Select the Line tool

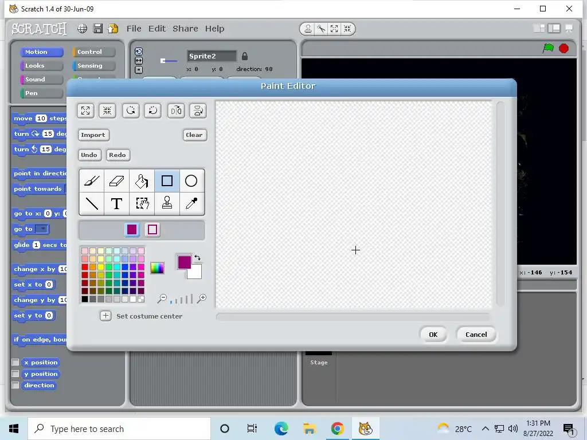[92, 203]
